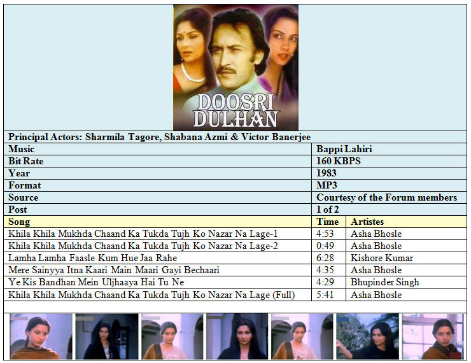Image resolution: width=471 pixels, height=363 pixels.
Task: Click the 'Bappi Lahiri' value cell
Action: (390, 149)
